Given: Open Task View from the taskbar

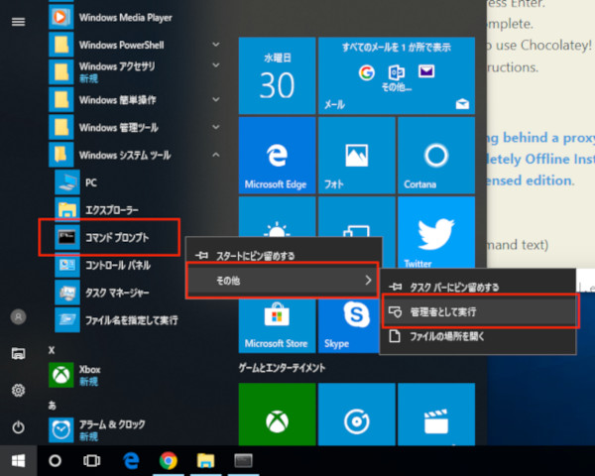Looking at the screenshot, I should [92, 461].
